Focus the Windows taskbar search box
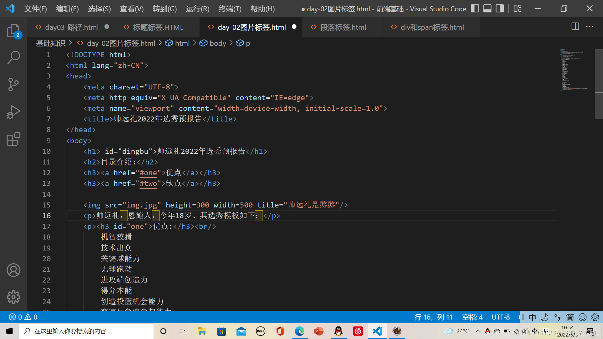 point(87,331)
